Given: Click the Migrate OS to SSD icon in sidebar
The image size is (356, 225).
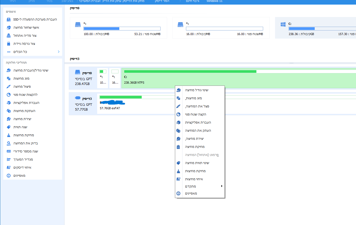Looking at the screenshot, I should [x=9, y=19].
